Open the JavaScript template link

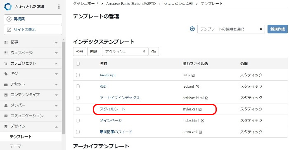[108, 75]
